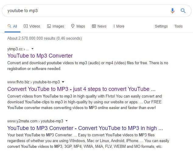This screenshot has width=193, height=153.
Task: Expand the y2mate.com result dropdown arrow
Action: coord(66,121)
